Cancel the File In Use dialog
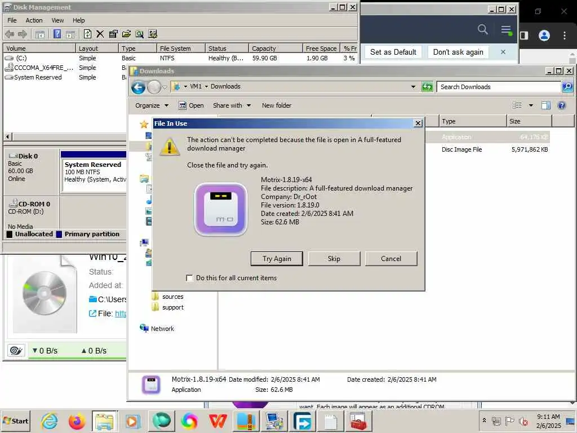 [391, 258]
